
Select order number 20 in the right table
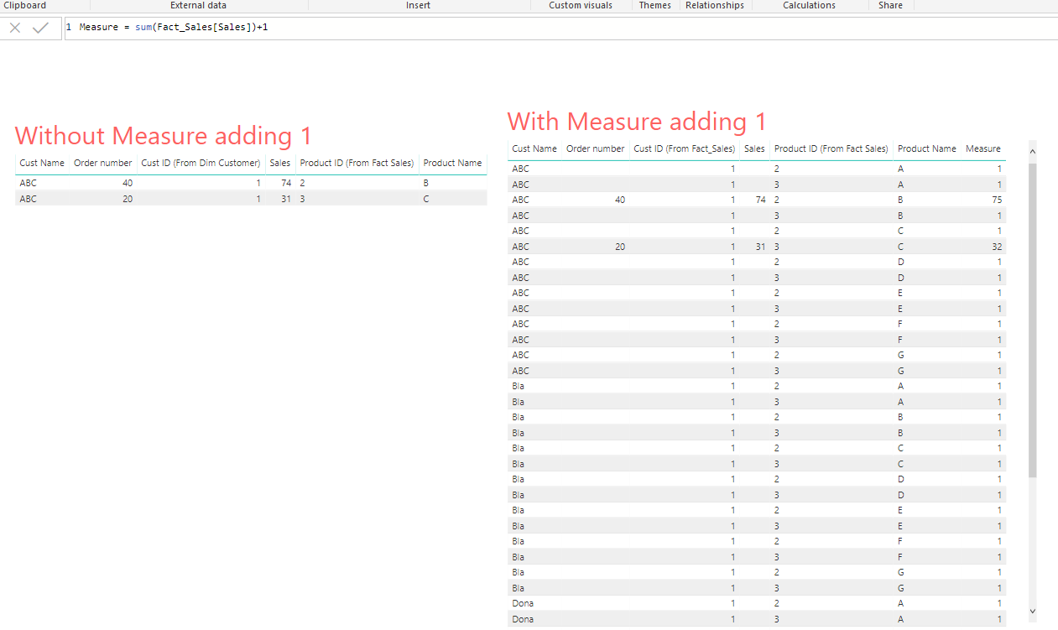[x=620, y=247]
